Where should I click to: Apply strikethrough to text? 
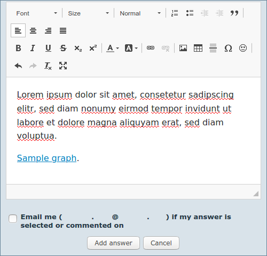(63, 48)
